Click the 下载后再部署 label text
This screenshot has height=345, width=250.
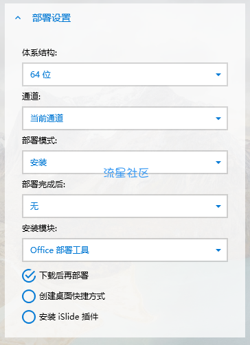point(64,275)
